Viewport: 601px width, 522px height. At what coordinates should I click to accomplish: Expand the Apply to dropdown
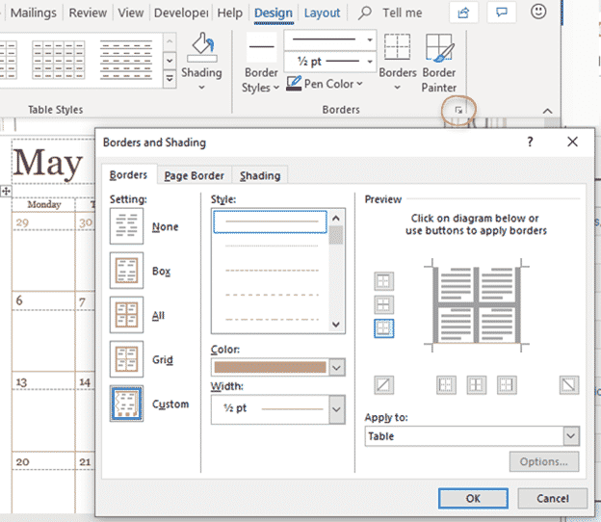point(570,436)
